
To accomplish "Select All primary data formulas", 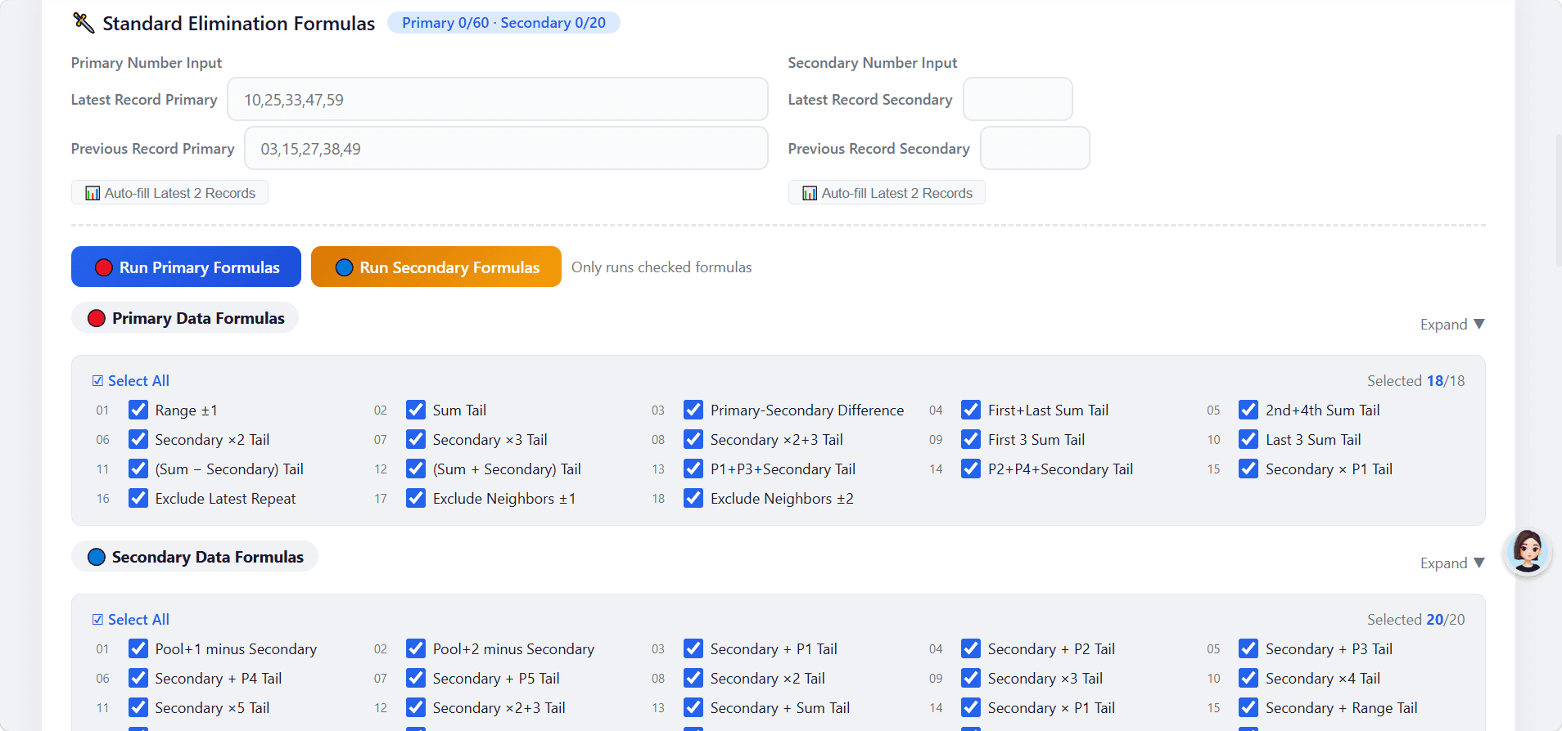I will [x=131, y=381].
